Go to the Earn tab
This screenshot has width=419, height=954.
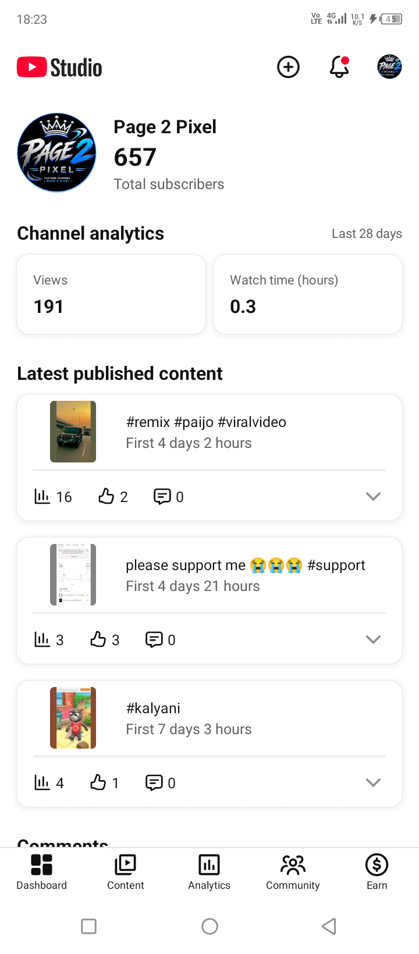(377, 871)
